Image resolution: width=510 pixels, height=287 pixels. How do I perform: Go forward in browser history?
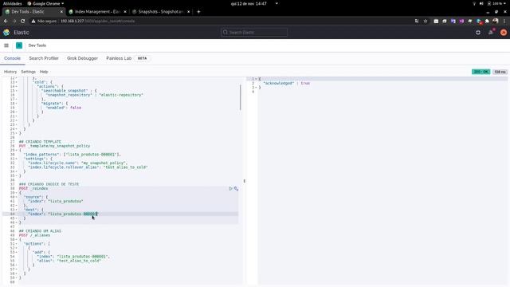[14, 22]
